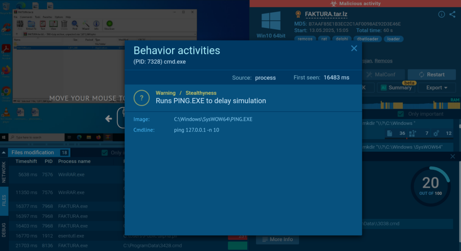Image resolution: width=461 pixels, height=251 pixels.
Task: Toggle the Only checkbox in Files modification
Action: [x=104, y=152]
